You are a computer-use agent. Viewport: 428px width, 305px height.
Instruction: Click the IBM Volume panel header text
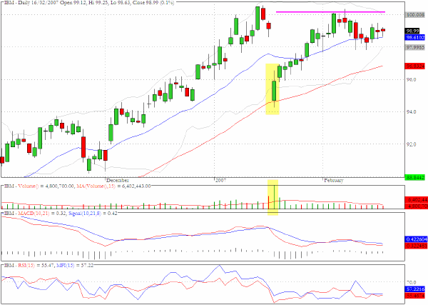[77, 186]
